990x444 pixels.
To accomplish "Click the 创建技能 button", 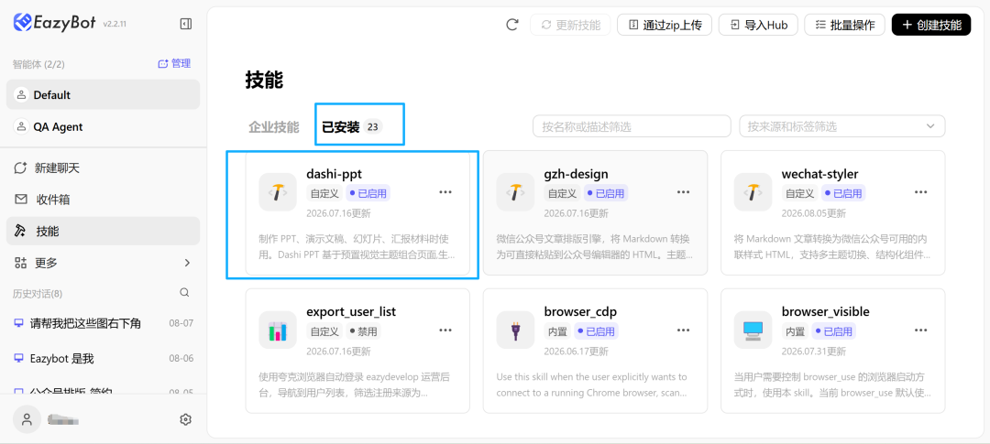I will (931, 25).
